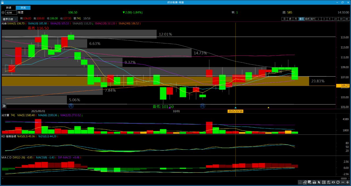Click the horizontal scrollbar thumb at bottom right
The image size is (351, 186).
click(344, 178)
